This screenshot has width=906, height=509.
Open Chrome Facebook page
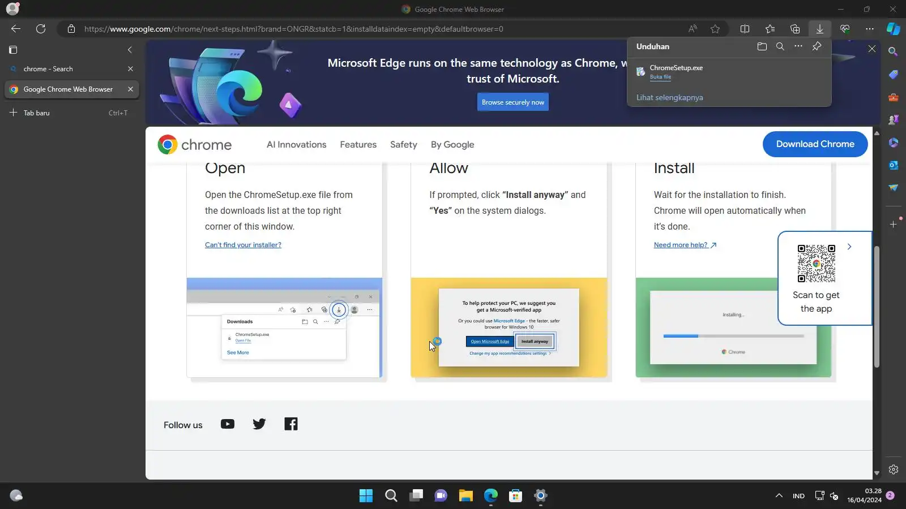291,424
